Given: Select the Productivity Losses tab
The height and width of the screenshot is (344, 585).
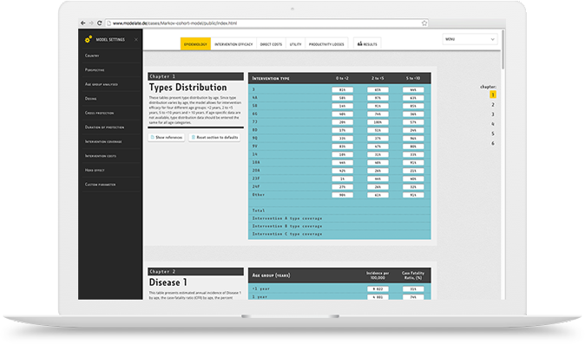Looking at the screenshot, I should tap(326, 44).
